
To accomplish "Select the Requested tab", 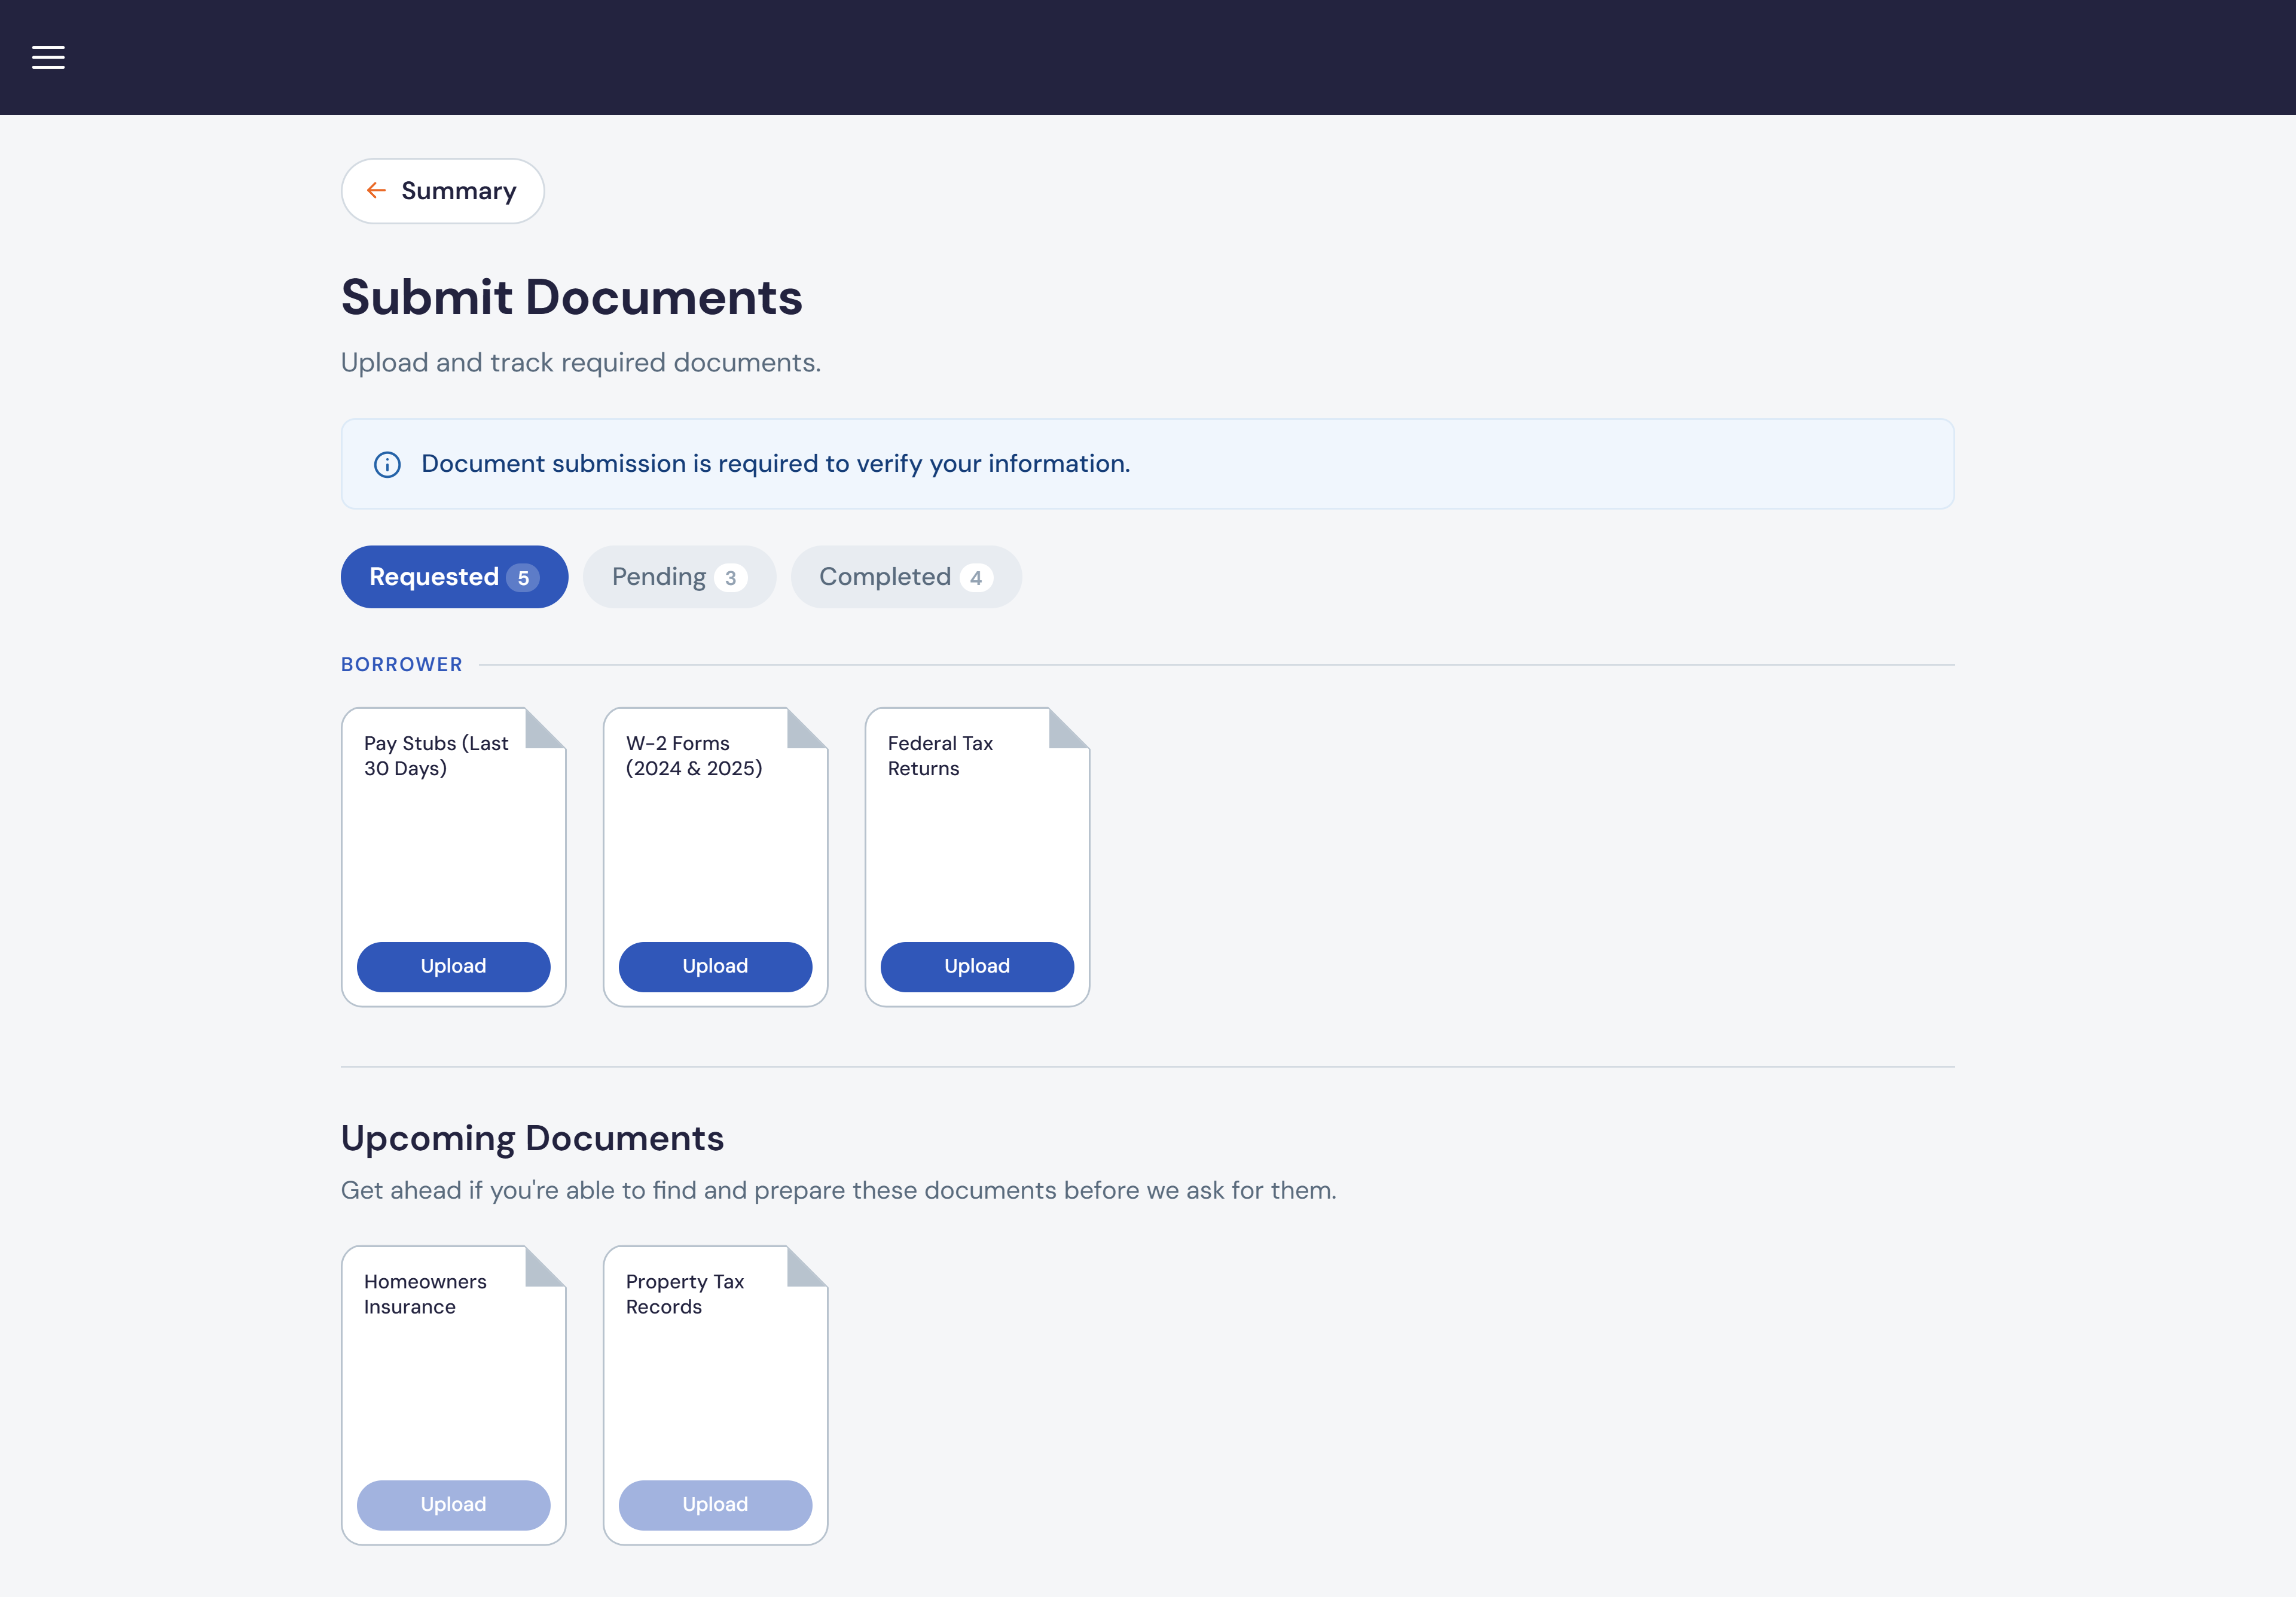I will click(x=454, y=577).
